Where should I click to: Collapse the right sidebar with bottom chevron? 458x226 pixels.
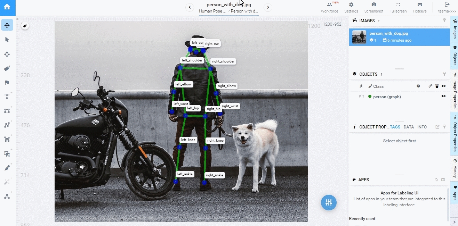tap(454, 221)
